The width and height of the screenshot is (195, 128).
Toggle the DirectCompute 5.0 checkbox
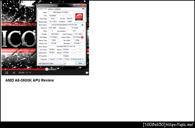71,59
